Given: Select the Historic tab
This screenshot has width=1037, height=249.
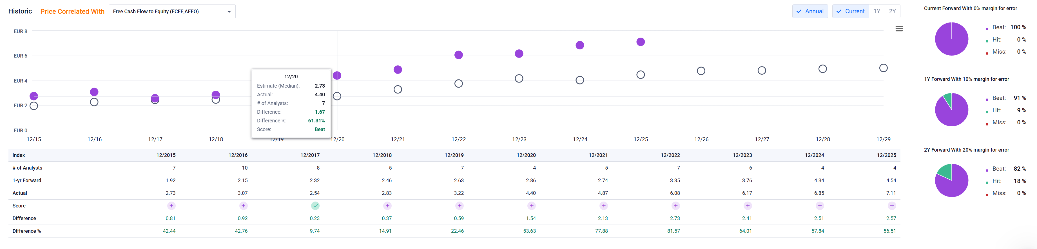Looking at the screenshot, I should [x=20, y=11].
